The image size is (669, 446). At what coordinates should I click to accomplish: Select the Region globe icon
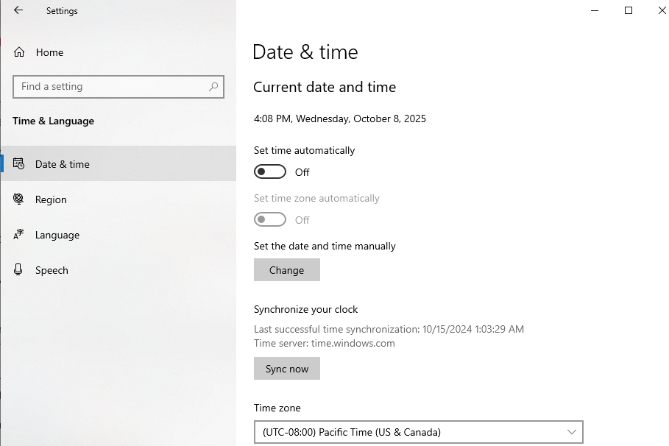[20, 199]
